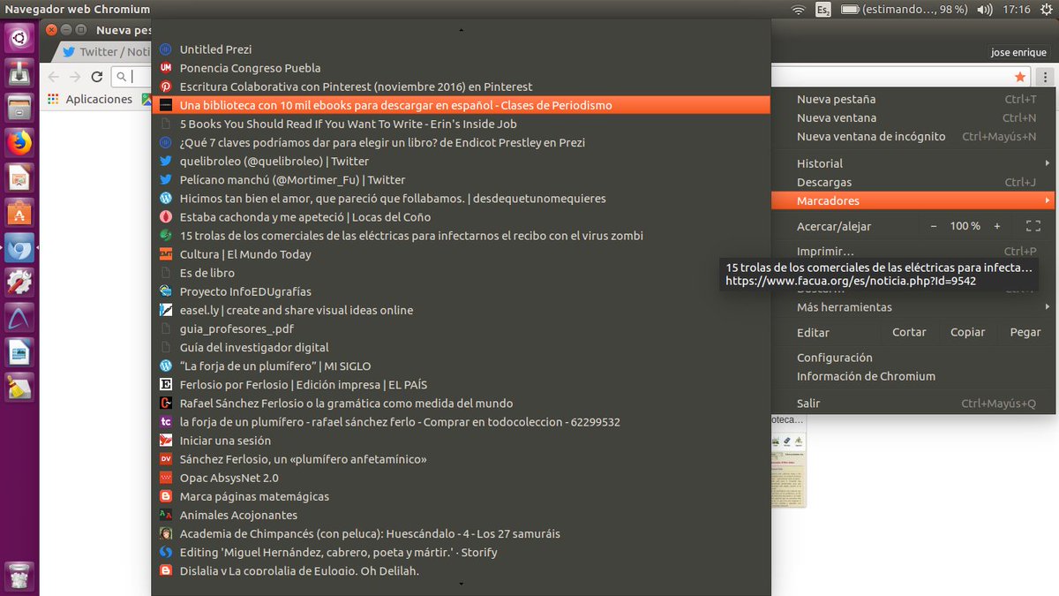Select Salir to quit Chromium
The width and height of the screenshot is (1059, 596).
click(913, 404)
